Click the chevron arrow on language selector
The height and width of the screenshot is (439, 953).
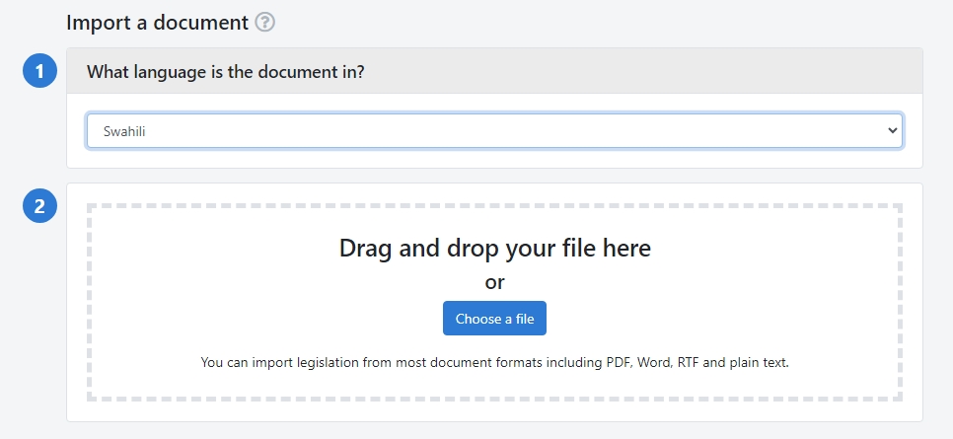(892, 130)
